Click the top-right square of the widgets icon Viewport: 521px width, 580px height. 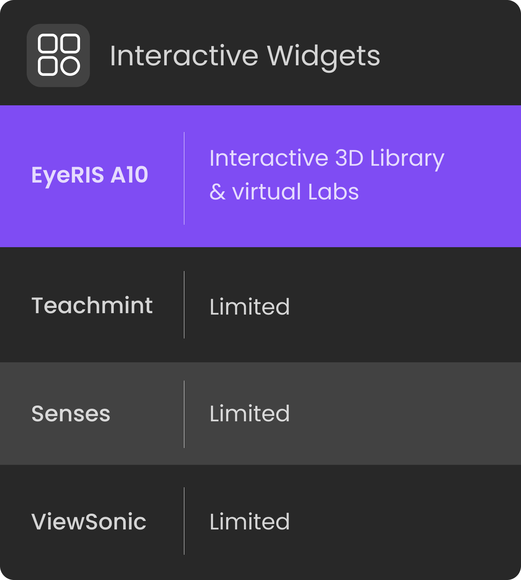(x=70, y=44)
